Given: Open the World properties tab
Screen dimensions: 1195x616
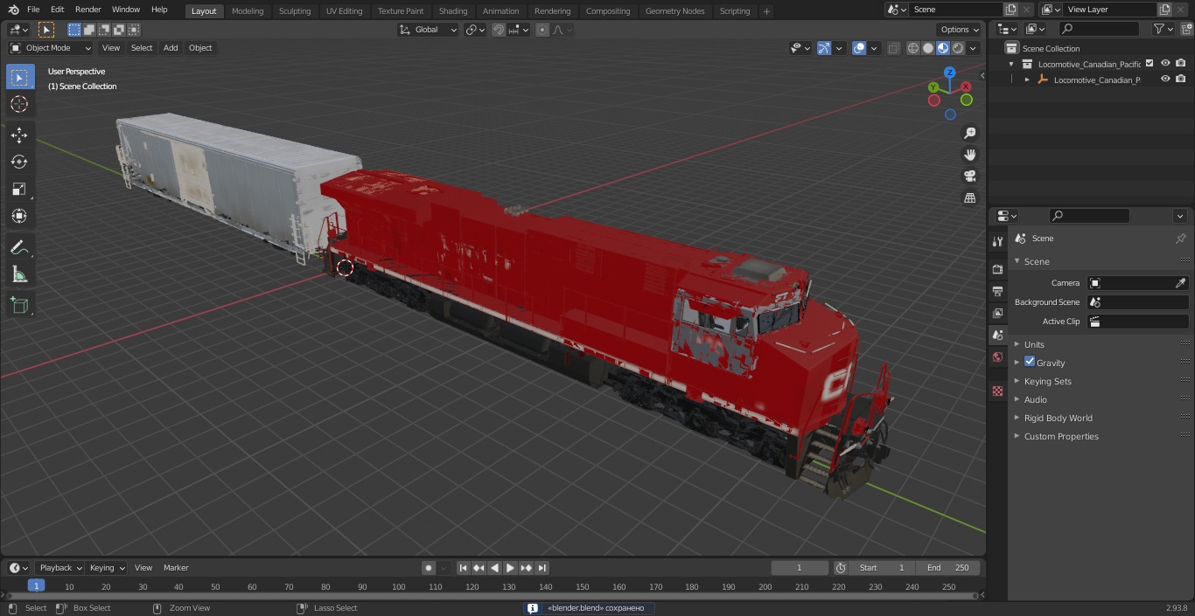Looking at the screenshot, I should point(997,356).
